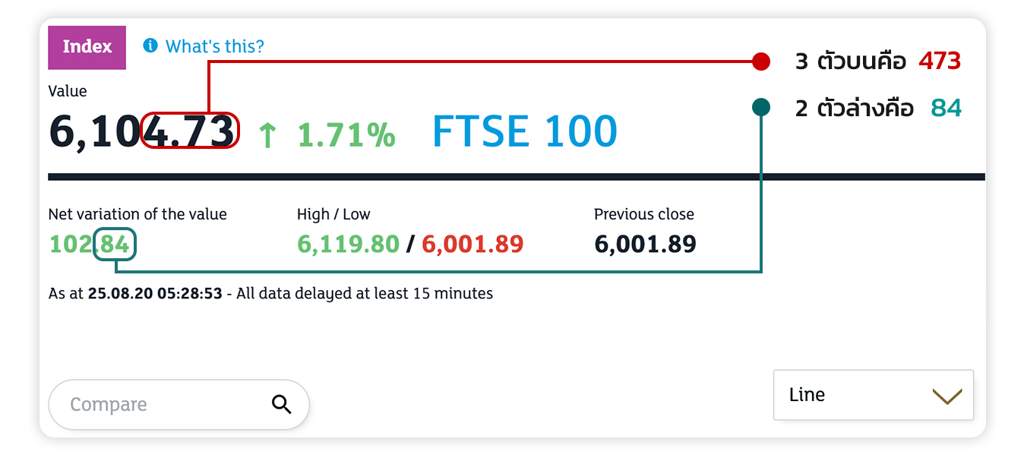The image size is (1024, 458).
Task: Click the magnifier search icon in Compare
Action: pos(281,405)
